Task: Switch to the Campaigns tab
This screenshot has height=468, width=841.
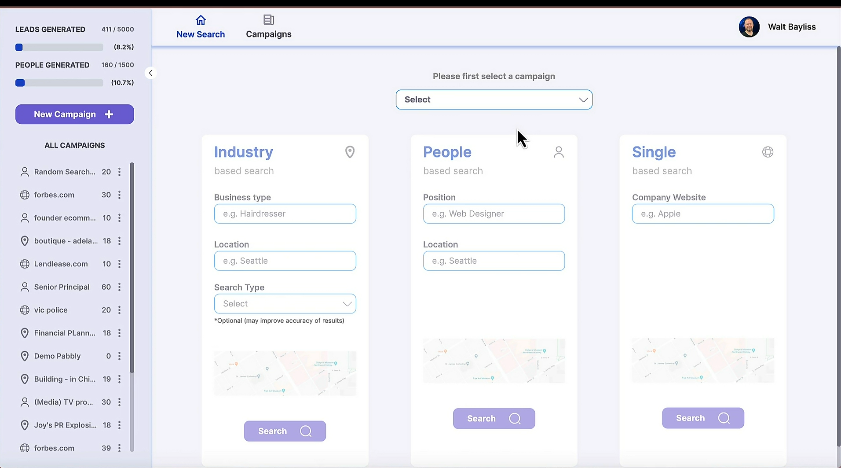Action: [x=268, y=27]
